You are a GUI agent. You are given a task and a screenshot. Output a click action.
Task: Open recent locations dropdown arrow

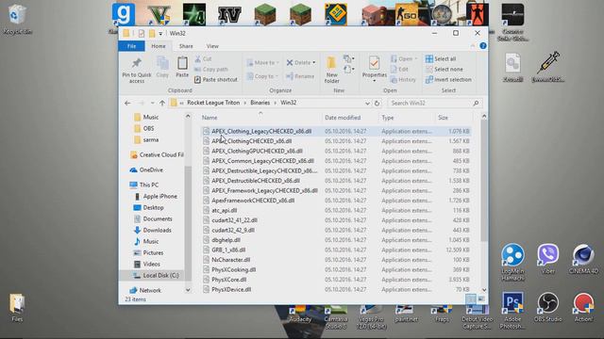[x=153, y=103]
